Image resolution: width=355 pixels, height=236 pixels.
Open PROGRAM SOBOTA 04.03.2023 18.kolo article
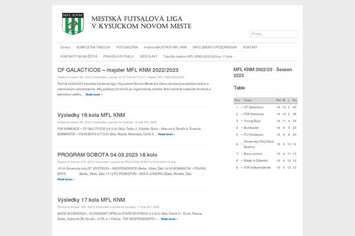point(107,155)
